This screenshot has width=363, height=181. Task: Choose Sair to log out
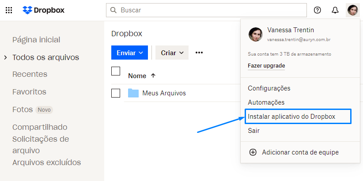click(x=254, y=131)
